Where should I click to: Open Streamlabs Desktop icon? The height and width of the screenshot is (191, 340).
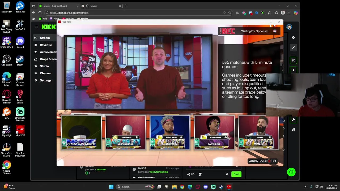coord(20,115)
